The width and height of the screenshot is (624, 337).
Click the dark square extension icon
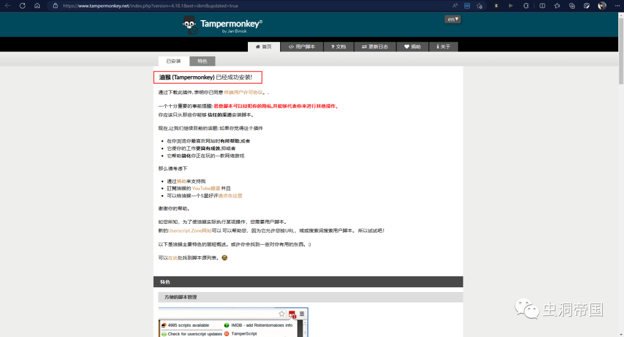point(496,6)
